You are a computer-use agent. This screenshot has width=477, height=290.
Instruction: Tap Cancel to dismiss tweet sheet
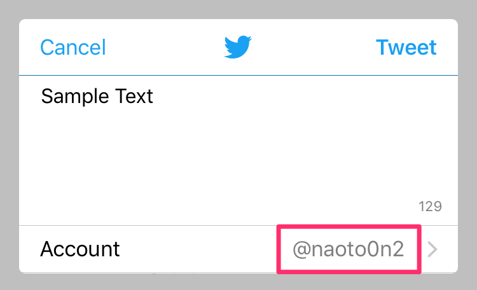click(x=73, y=48)
